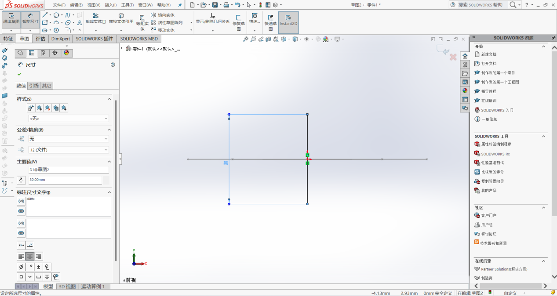This screenshot has height=296, width=557.
Task: Select center justify text alignment
Action: point(30,256)
